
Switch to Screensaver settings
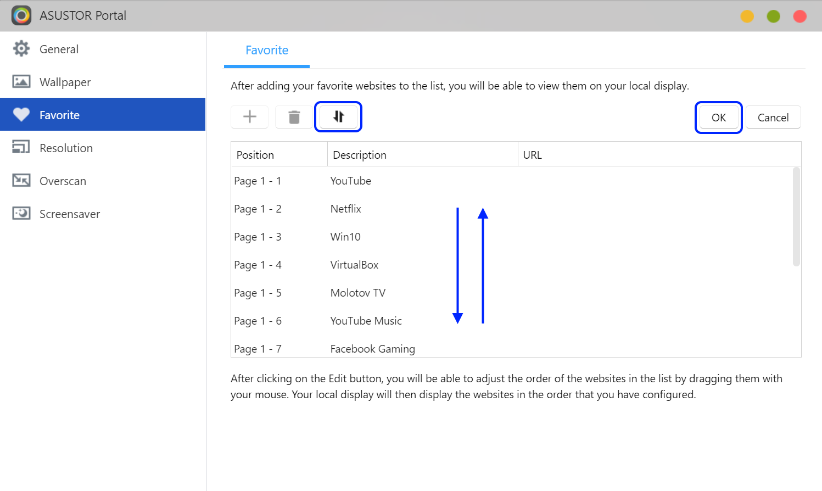pyautogui.click(x=103, y=214)
